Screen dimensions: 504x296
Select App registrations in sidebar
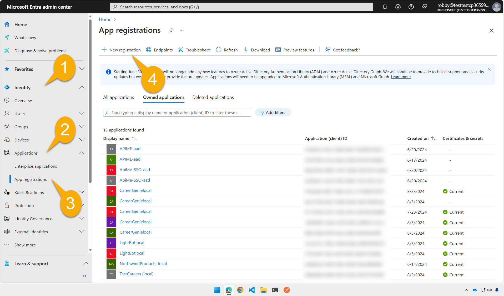[31, 179]
